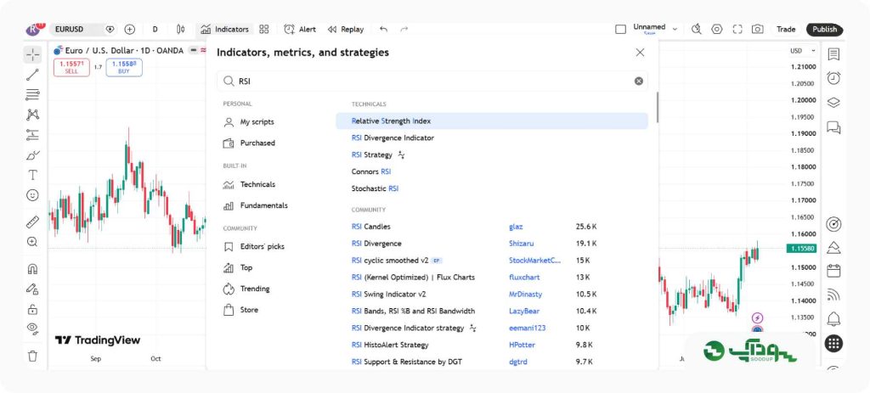Open My scripts category
The width and height of the screenshot is (870, 393).
(x=249, y=122)
